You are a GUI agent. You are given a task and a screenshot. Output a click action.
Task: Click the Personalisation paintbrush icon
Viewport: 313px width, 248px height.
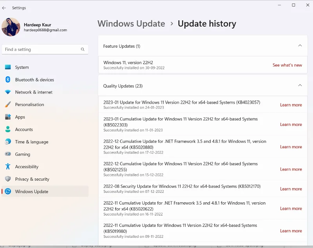[x=8, y=104]
